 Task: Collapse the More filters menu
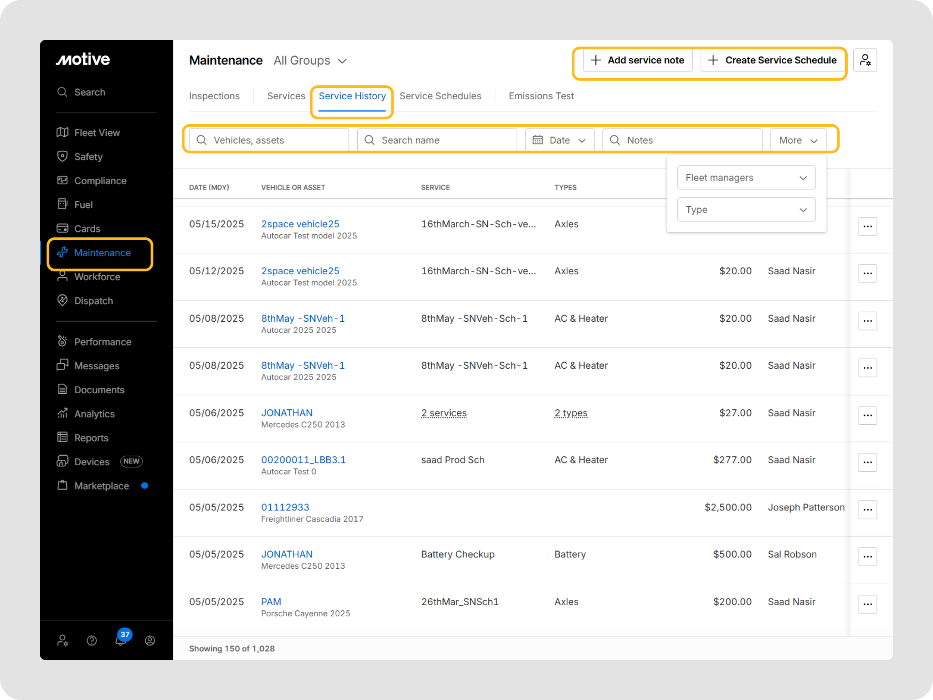798,140
